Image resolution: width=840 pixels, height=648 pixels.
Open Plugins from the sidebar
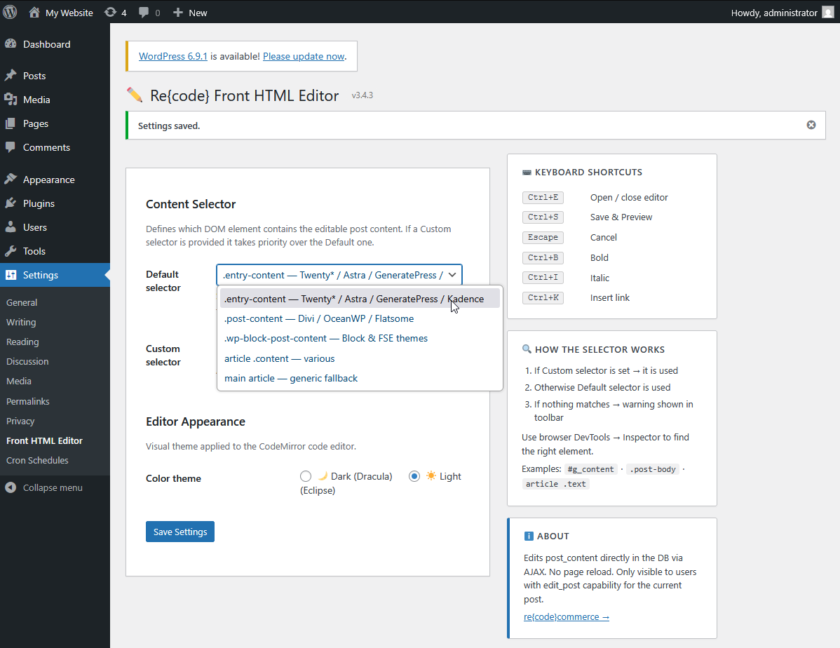(39, 203)
